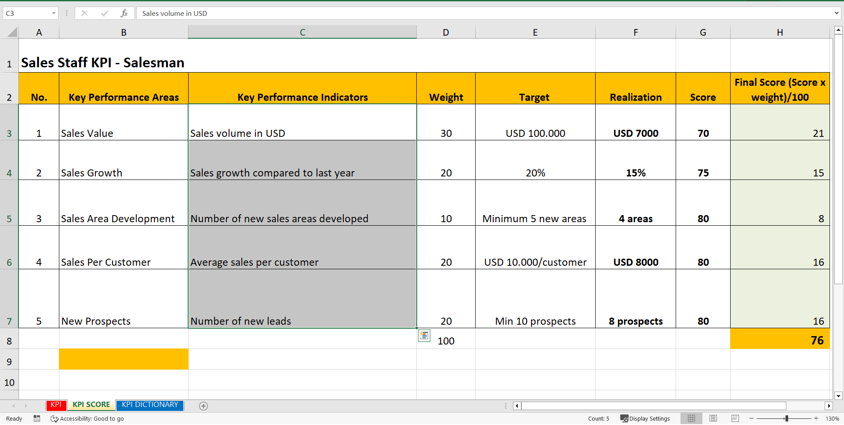
Task: Select column G header
Action: coord(703,32)
